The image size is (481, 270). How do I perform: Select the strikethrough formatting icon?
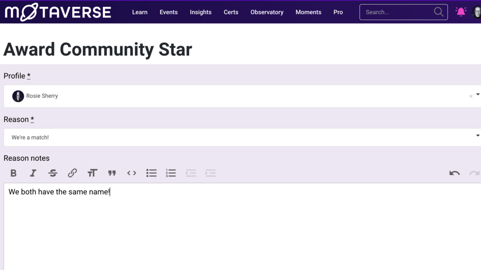(x=53, y=173)
